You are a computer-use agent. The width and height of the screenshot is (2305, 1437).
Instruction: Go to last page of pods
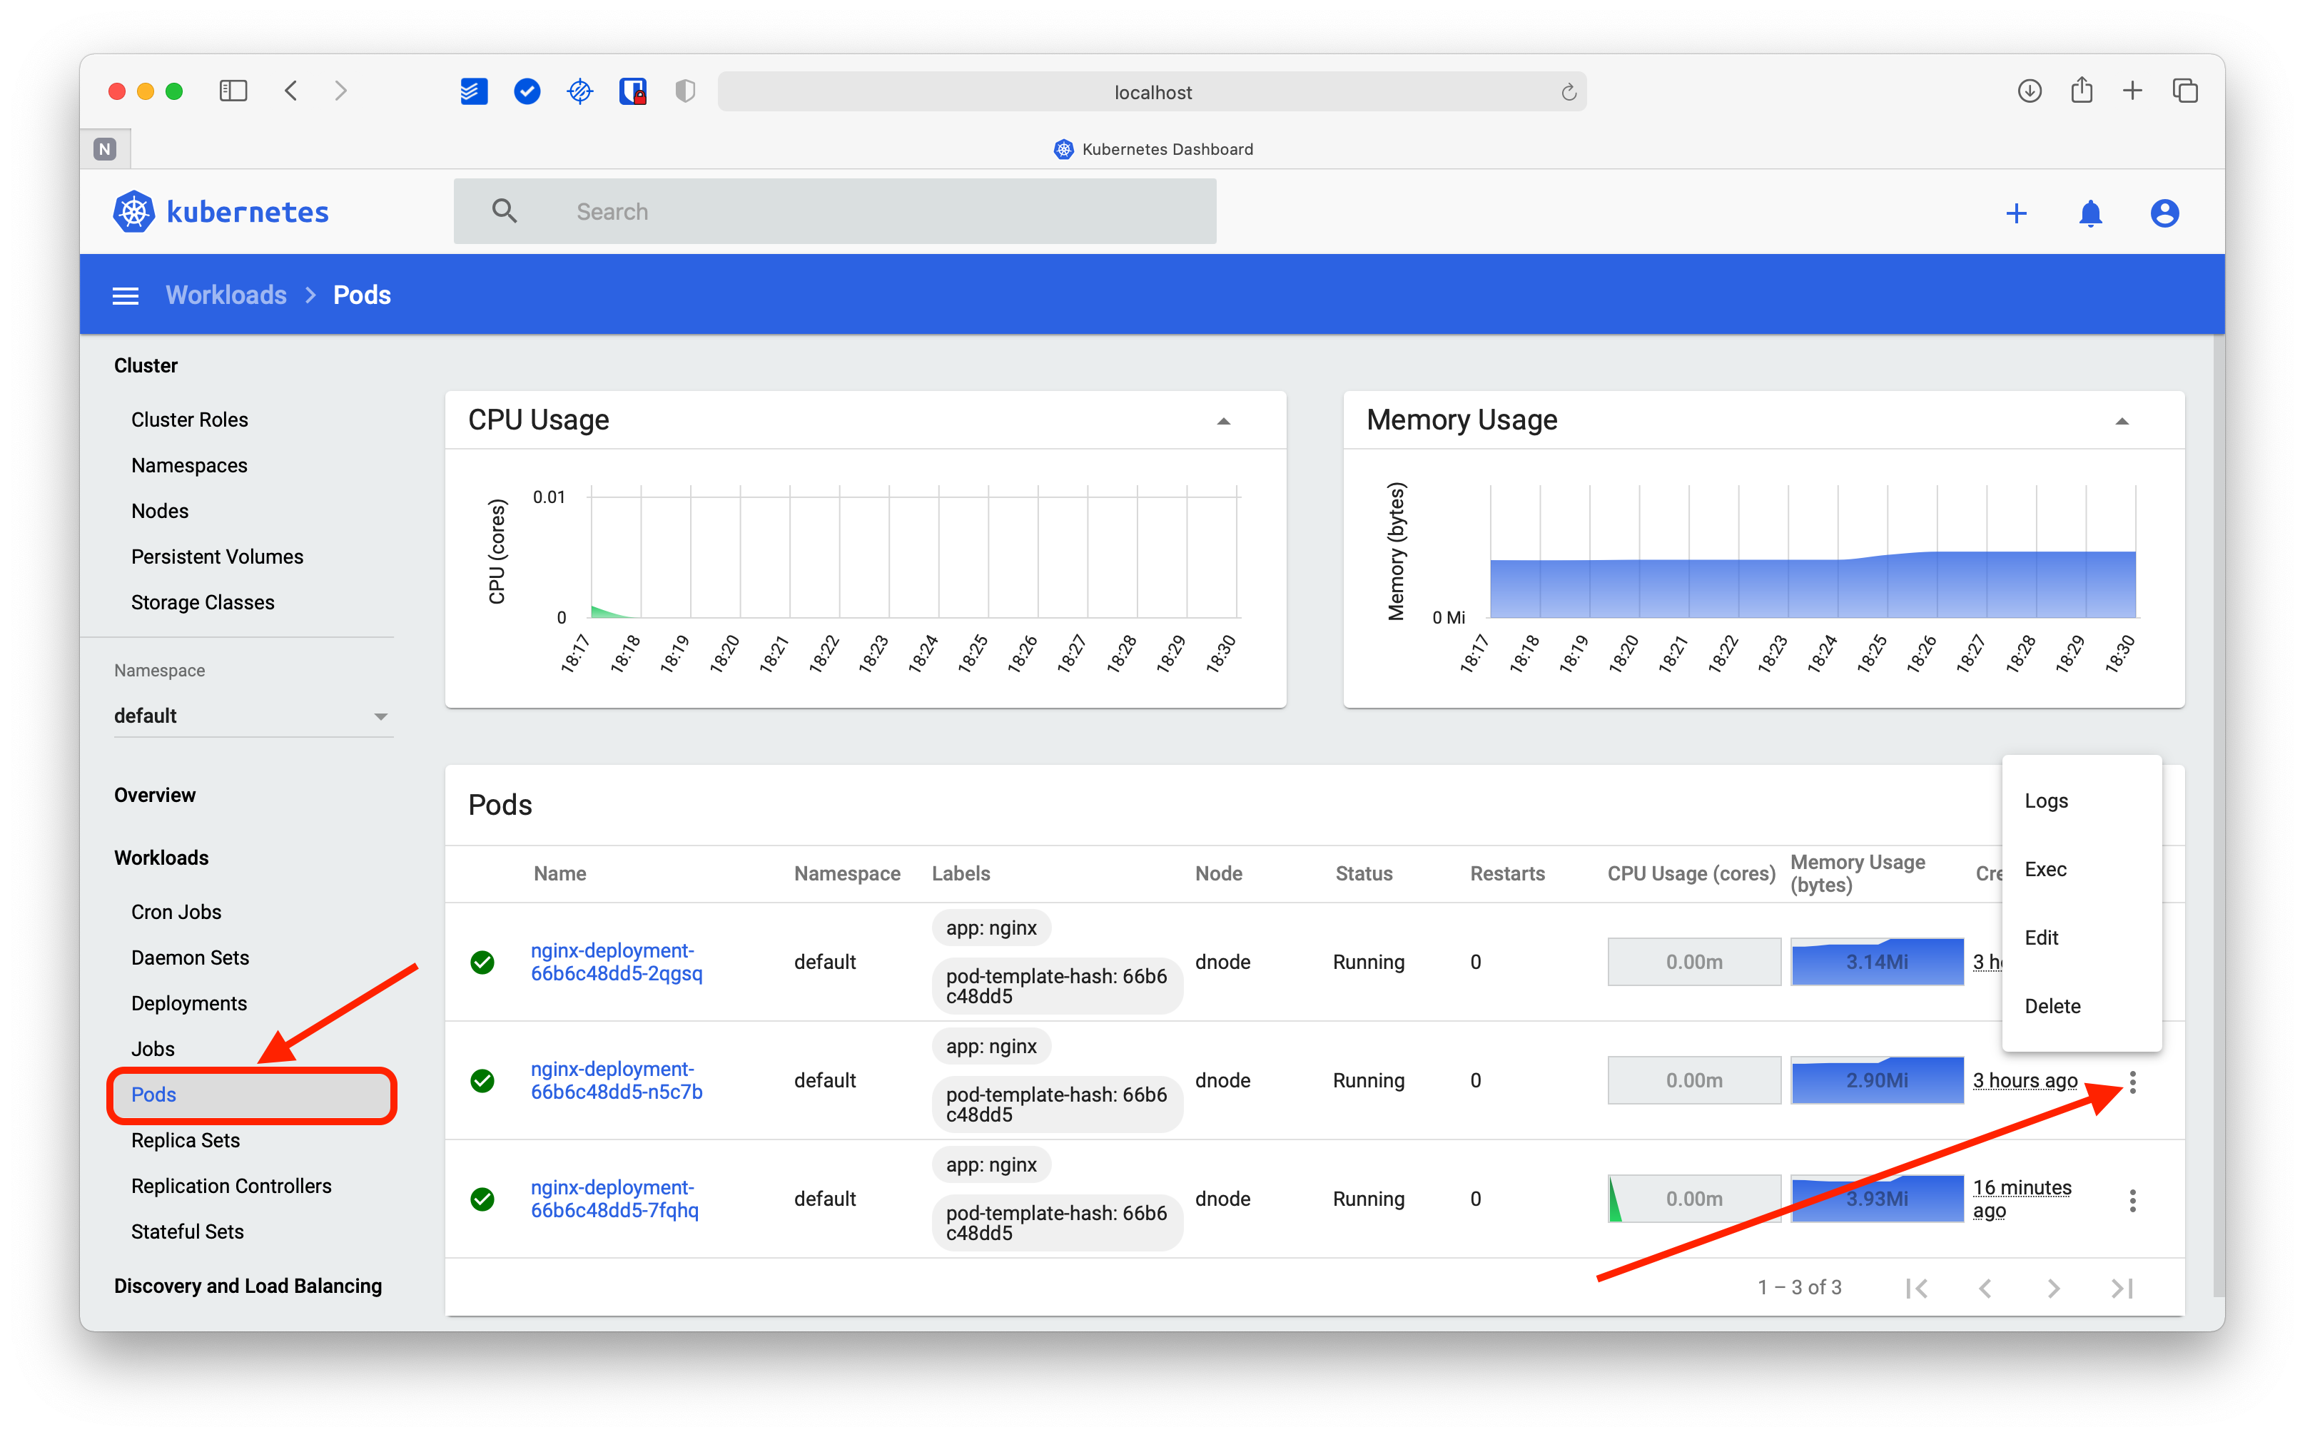[2122, 1289]
